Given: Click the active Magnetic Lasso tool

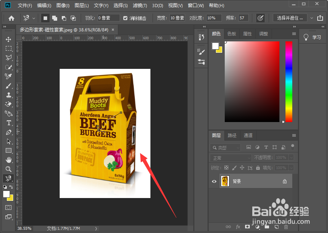Looking at the screenshot, I should tap(8, 178).
